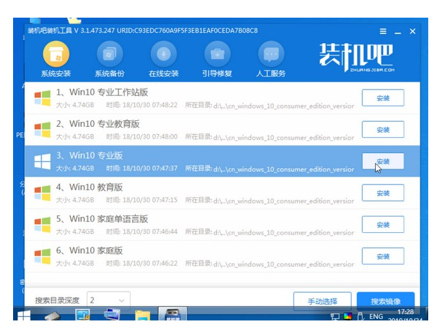Click 安装 for Win10 专业工作站版
Viewport: 440px width, 327px height.
point(382,98)
